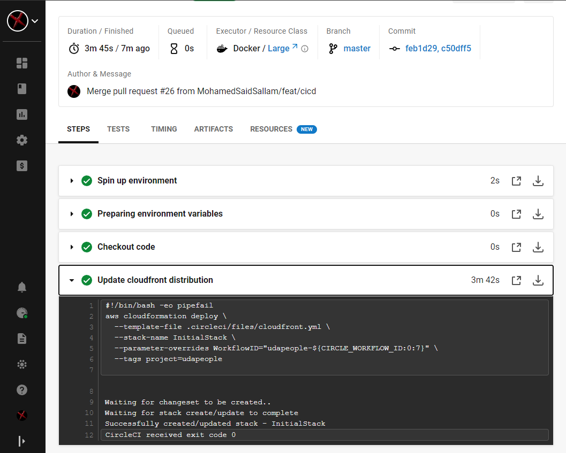This screenshot has height=453, width=566.
Task: Click the 3m 42s step duration
Action: (485, 280)
